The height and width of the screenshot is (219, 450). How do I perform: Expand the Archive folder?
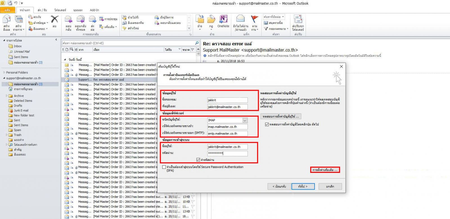[x=6, y=96]
